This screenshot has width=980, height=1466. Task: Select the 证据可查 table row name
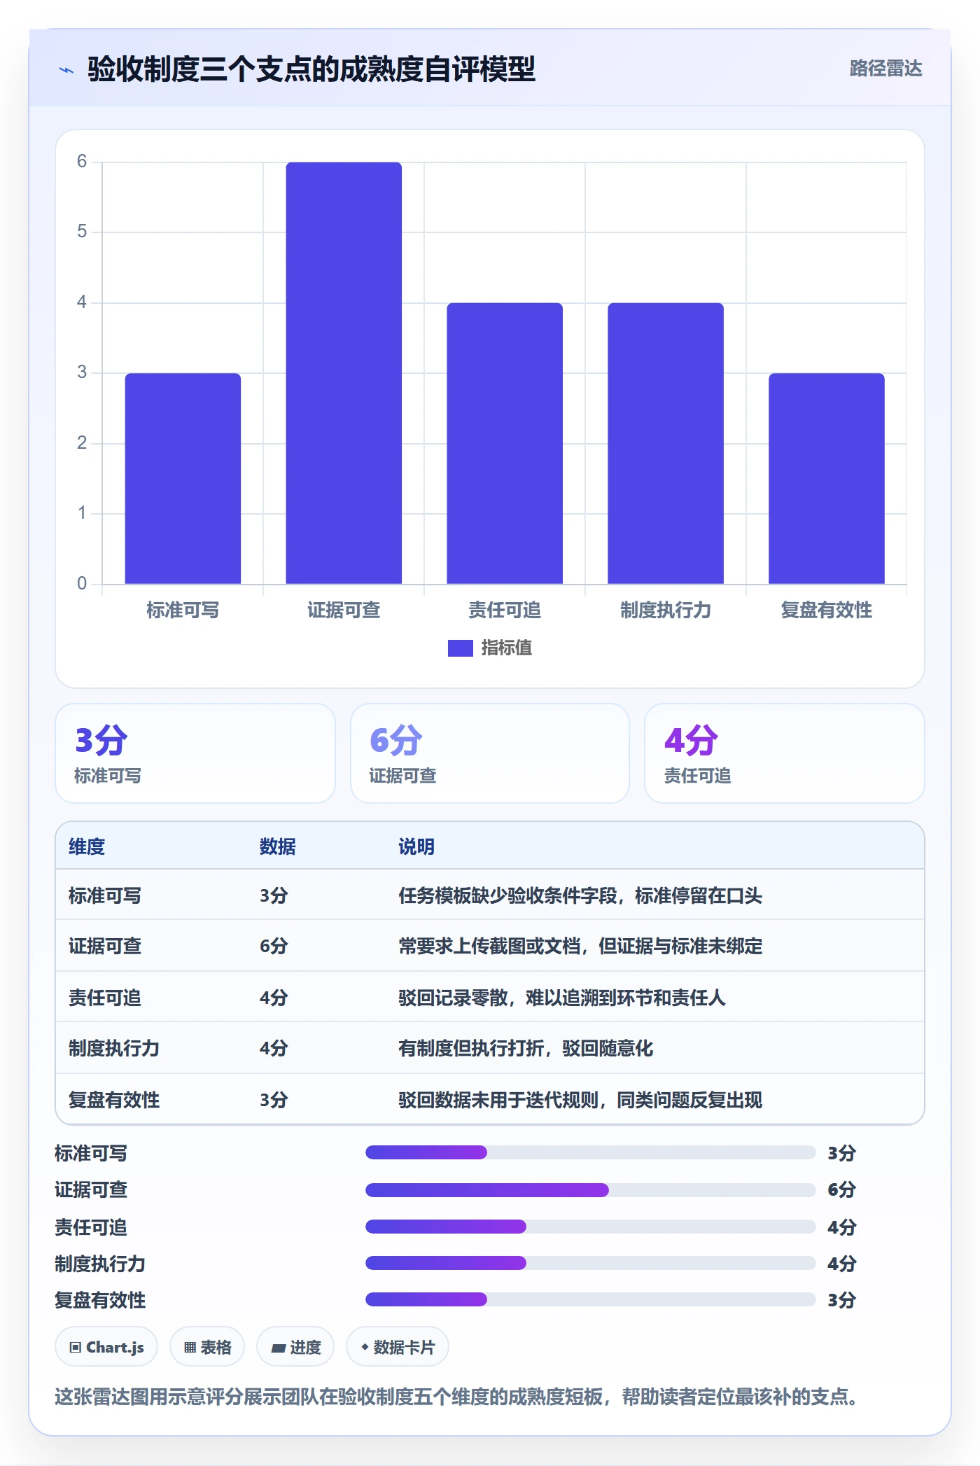[x=105, y=947]
